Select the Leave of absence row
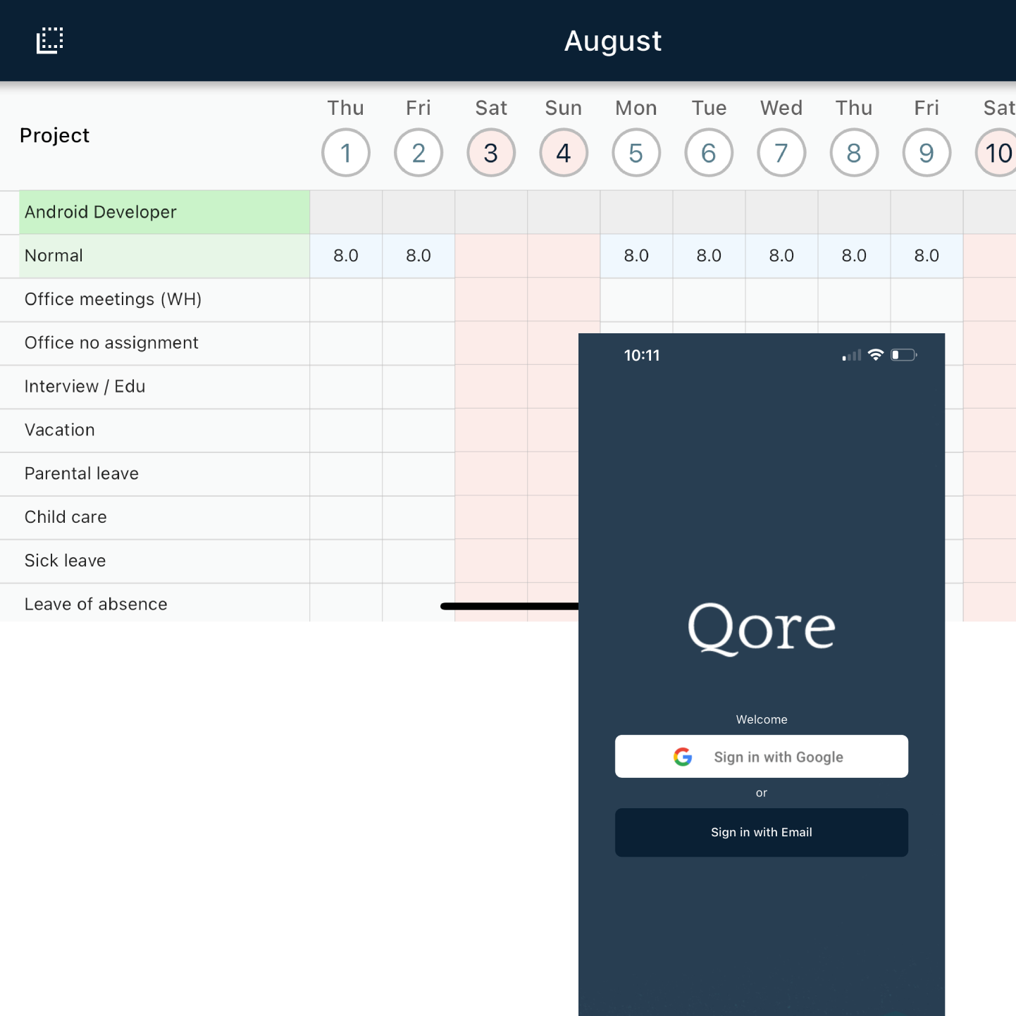The height and width of the screenshot is (1016, 1016). pos(155,603)
